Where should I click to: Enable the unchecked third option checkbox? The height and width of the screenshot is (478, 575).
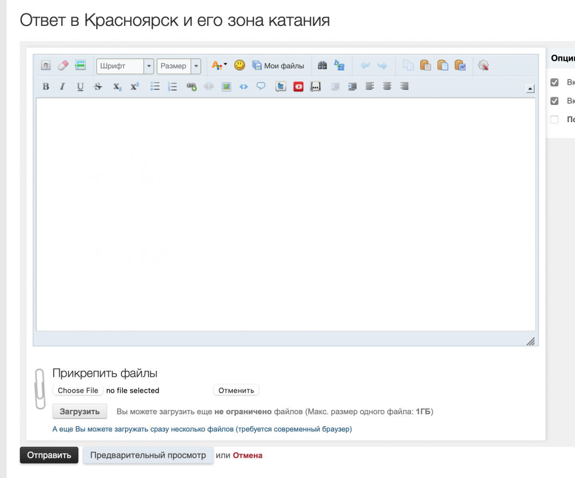[x=554, y=120]
